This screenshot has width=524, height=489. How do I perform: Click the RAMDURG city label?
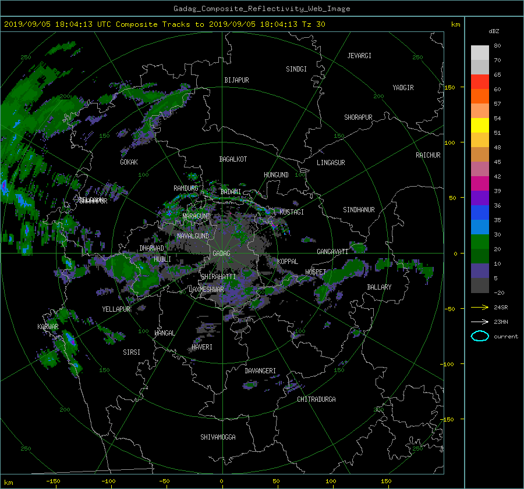186,188
